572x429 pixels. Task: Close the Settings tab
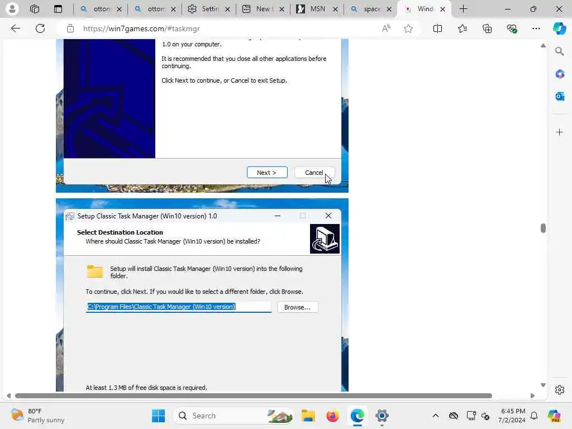228,9
